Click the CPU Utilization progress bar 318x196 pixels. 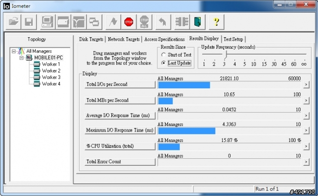pos(229,147)
